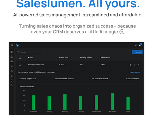
Task: Click the flame warmup icon
Action: [131, 65]
